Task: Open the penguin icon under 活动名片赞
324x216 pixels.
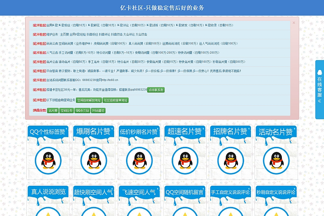Action: pos(276,161)
